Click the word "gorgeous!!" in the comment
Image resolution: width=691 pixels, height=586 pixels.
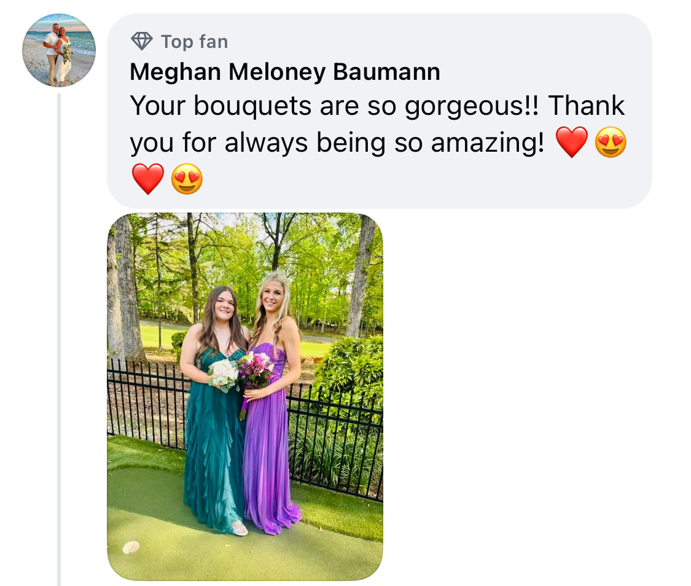[x=472, y=106]
